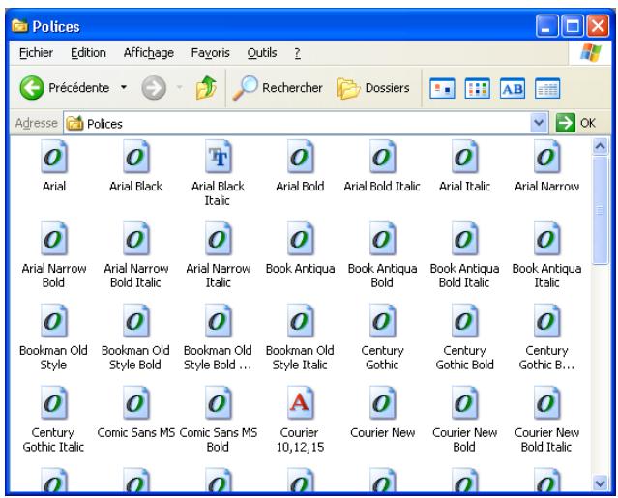Screen dimensions: 618x498
Task: Open the Affichage menu
Action: (x=149, y=53)
